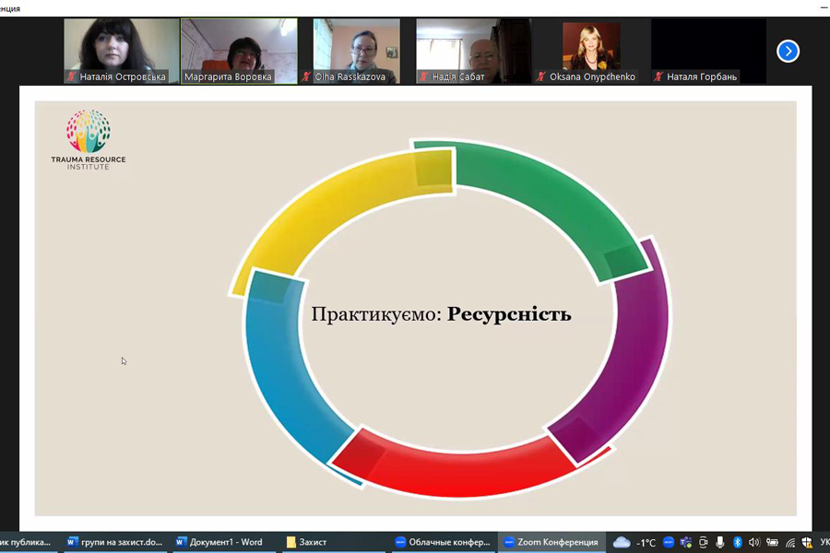
Task: Switch to Zoom Конференция taskbar item
Action: tap(551, 542)
